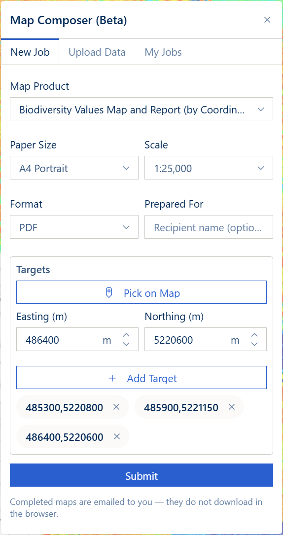Viewport: 283px width, 535px height.
Task: Click the Pick on Map button
Action: (141, 292)
